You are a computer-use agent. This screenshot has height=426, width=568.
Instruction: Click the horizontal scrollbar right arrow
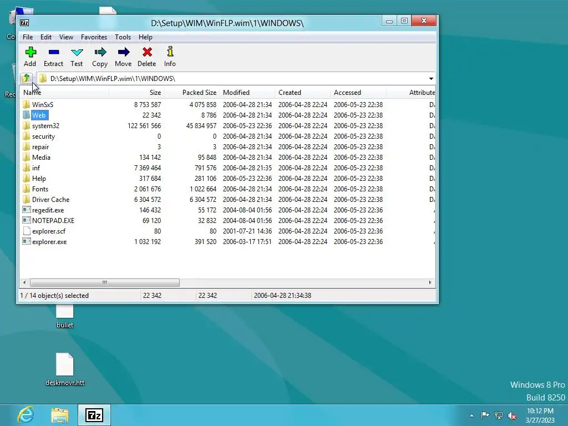[430, 282]
